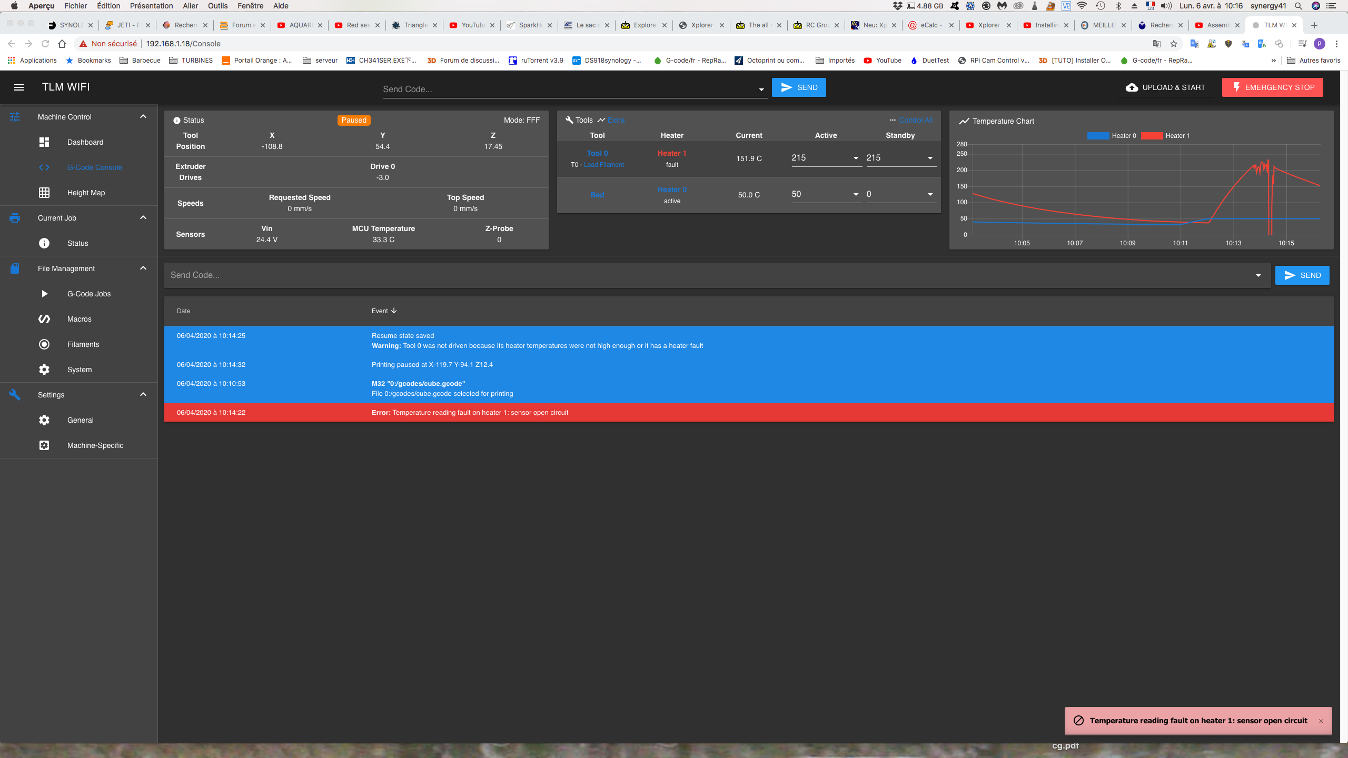Open Machine-Specific settings
The height and width of the screenshot is (758, 1348).
pyautogui.click(x=95, y=445)
